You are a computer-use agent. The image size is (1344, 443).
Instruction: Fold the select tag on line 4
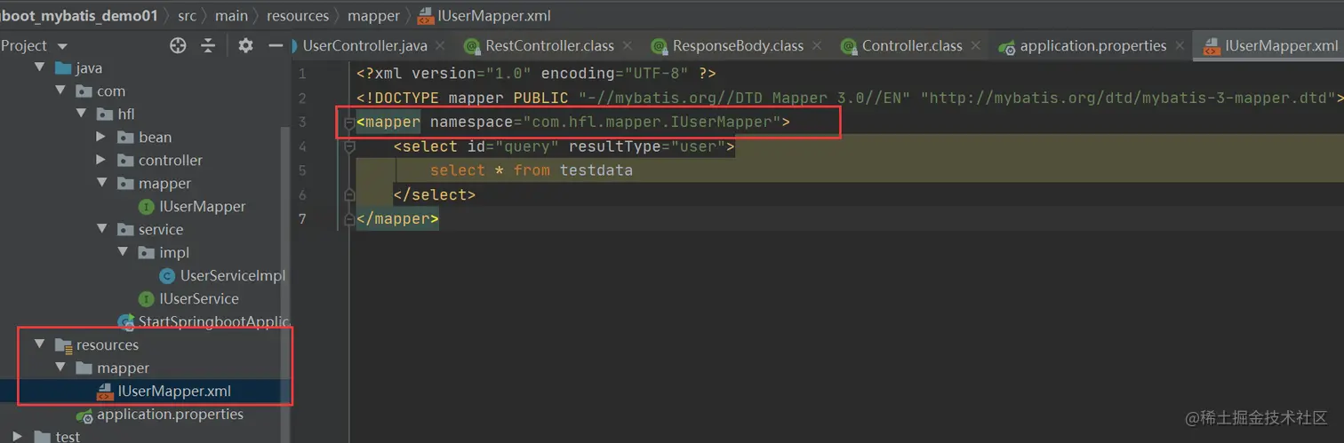[350, 146]
